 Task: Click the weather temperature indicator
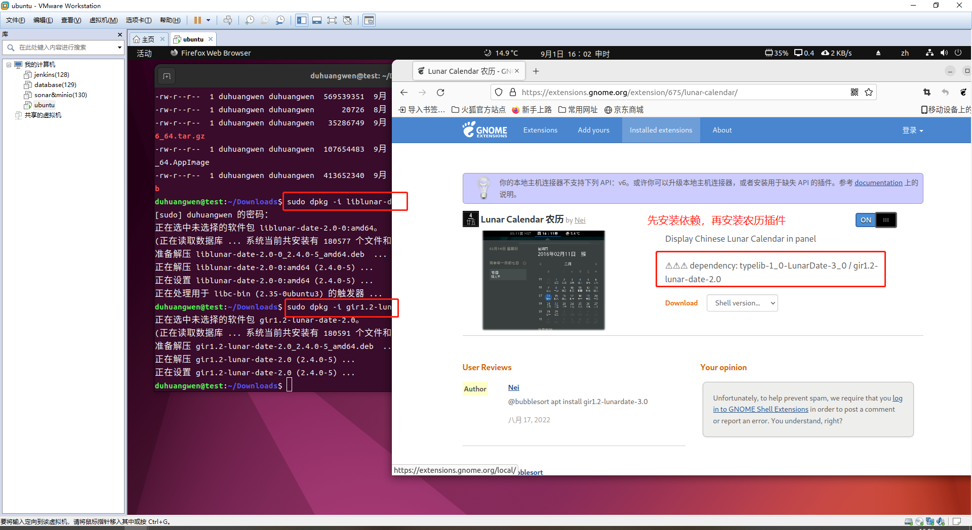click(x=501, y=53)
